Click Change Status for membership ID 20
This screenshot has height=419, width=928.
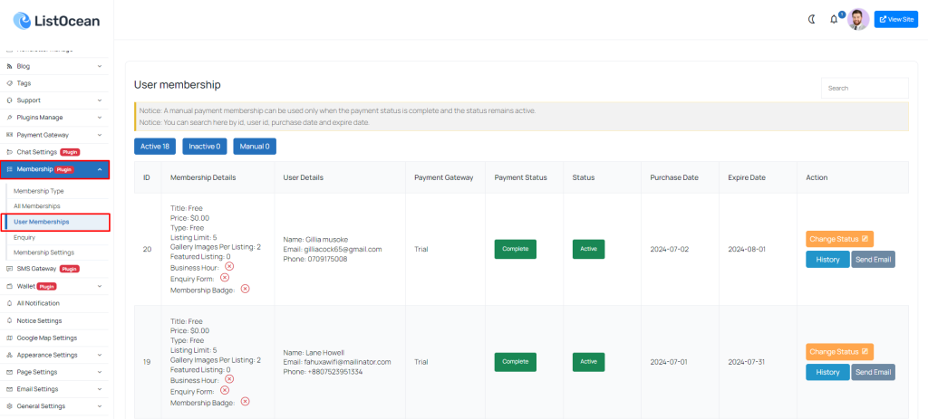839,239
